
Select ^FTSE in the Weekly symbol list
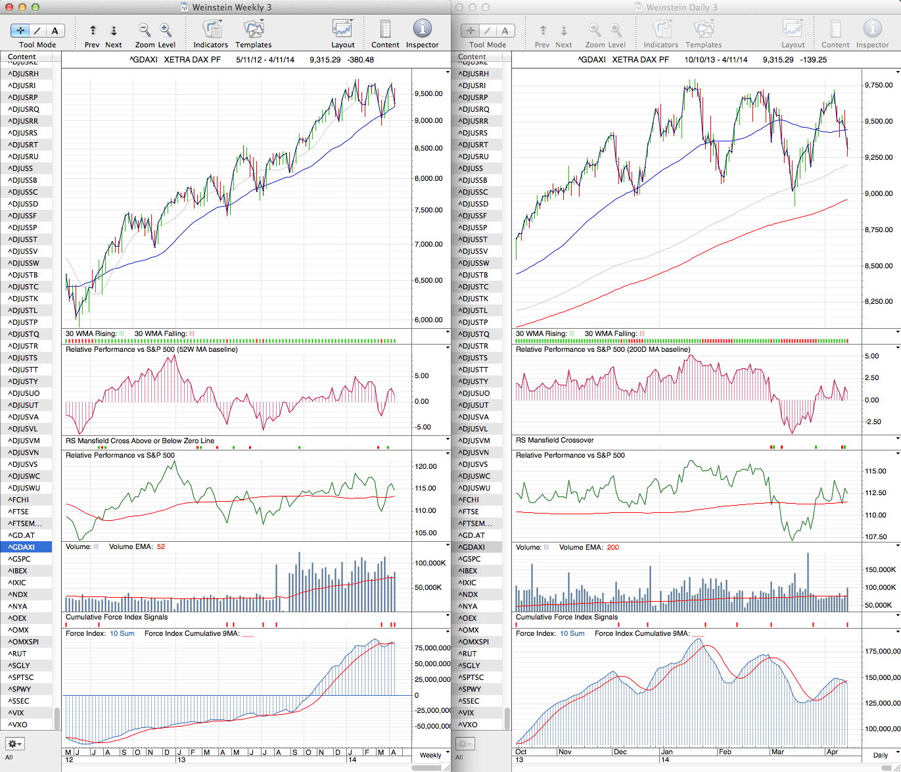point(18,512)
